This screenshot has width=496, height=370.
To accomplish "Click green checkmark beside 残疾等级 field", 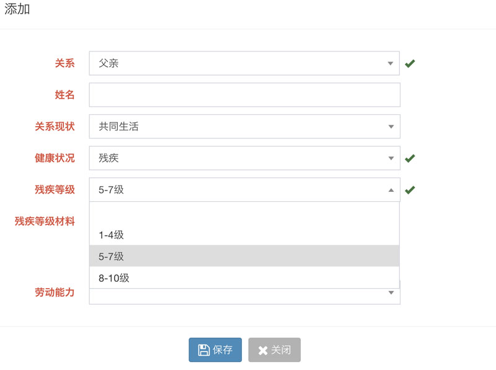I will [410, 190].
